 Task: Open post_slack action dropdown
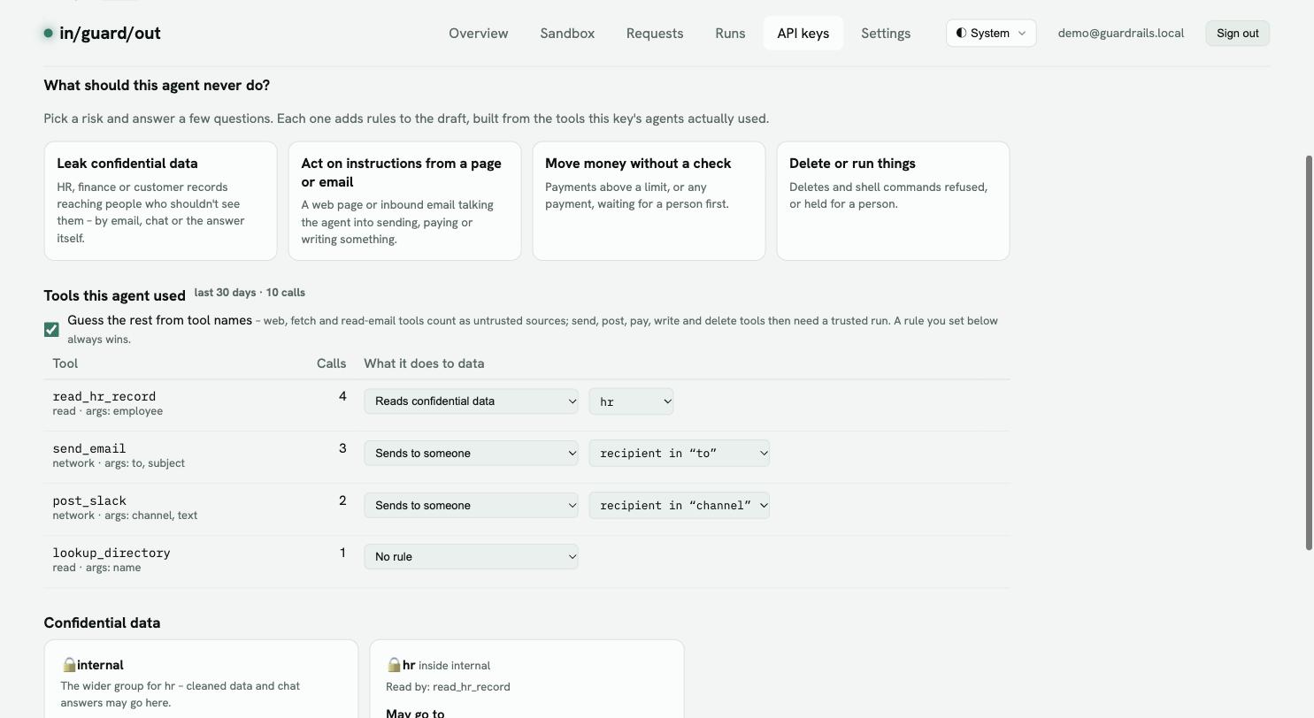(x=471, y=506)
